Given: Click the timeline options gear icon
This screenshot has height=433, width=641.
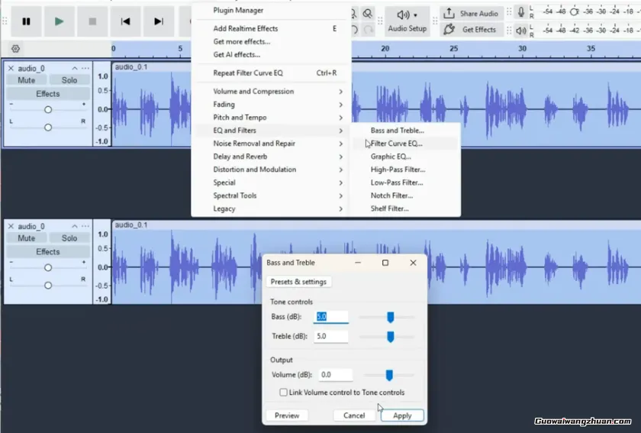Looking at the screenshot, I should pos(15,48).
